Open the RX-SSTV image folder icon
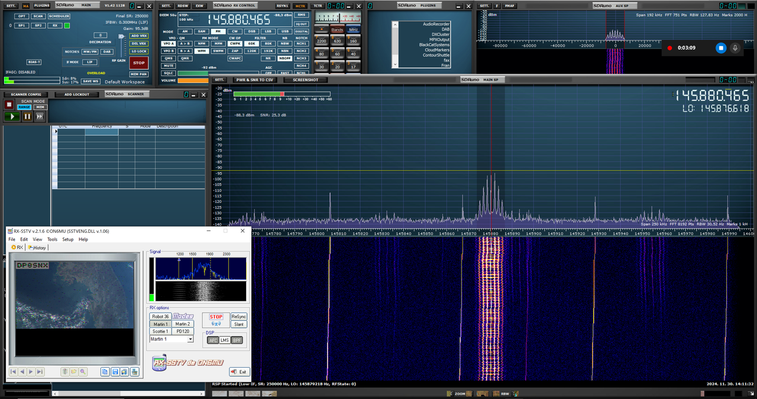The image size is (757, 399). 74,372
